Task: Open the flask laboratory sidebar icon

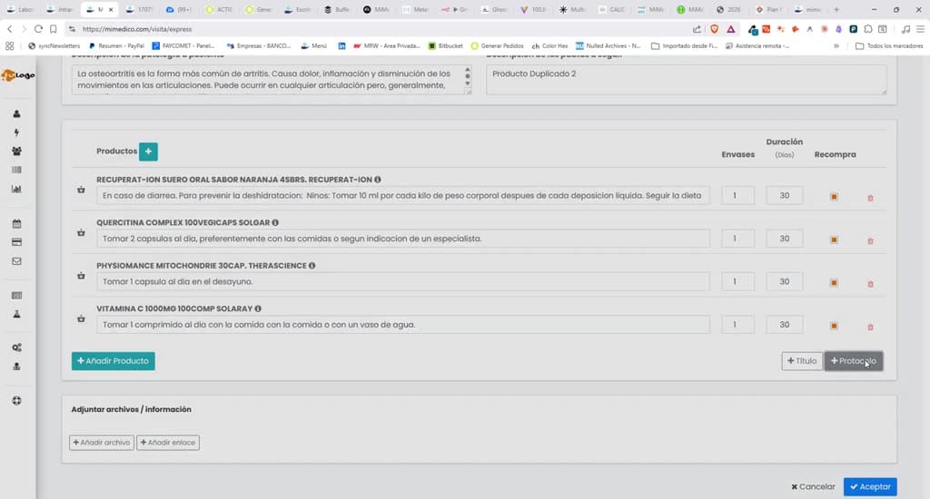Action: click(16, 314)
